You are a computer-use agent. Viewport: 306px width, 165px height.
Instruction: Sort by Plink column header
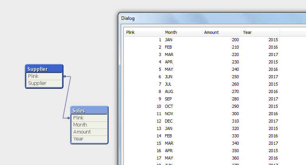point(143,32)
